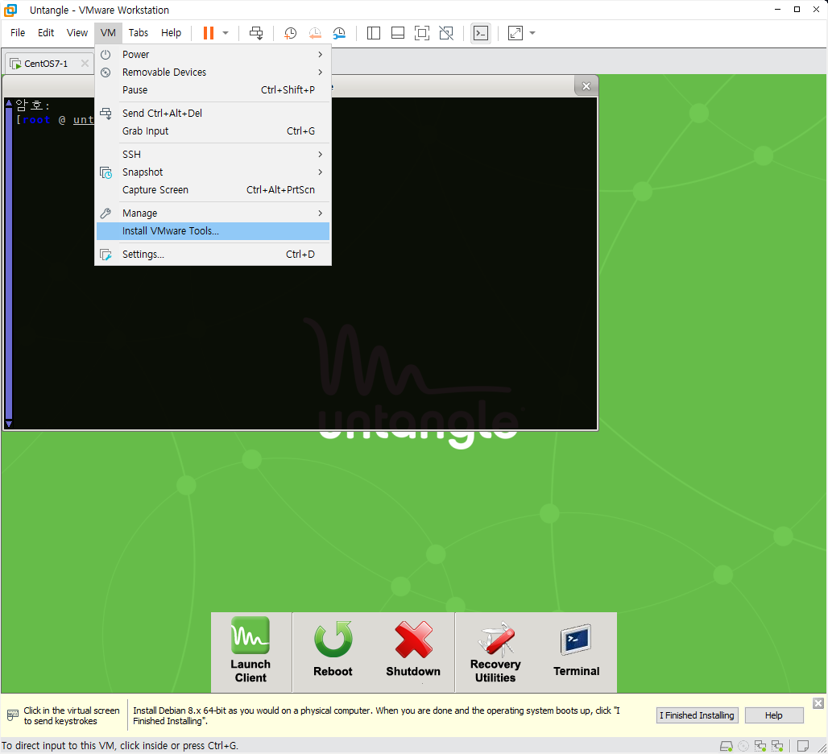Enter full screen mode via toolbar icon
This screenshot has width=828, height=754.
pos(422,33)
